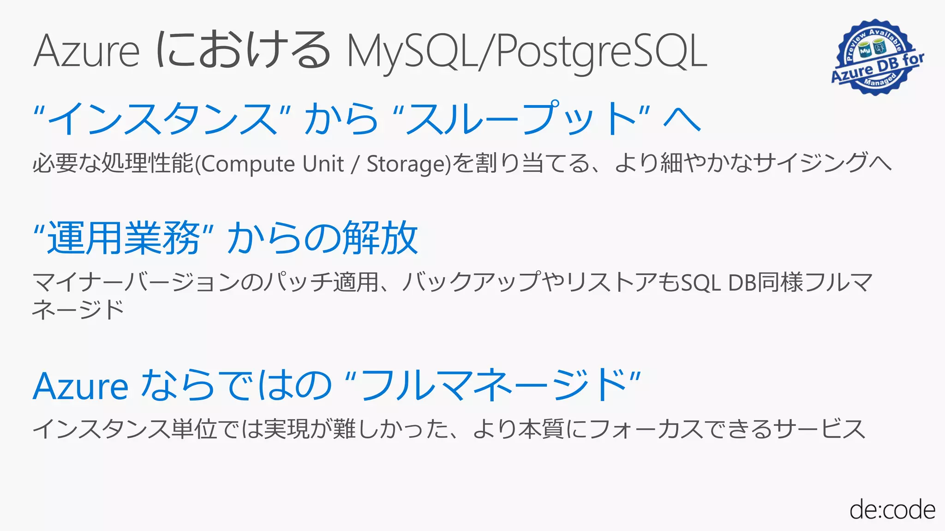Viewport: 945px width, 531px height.
Task: Click the slide title 'Azure における MySQL/PostgreSQL'
Action: (371, 51)
